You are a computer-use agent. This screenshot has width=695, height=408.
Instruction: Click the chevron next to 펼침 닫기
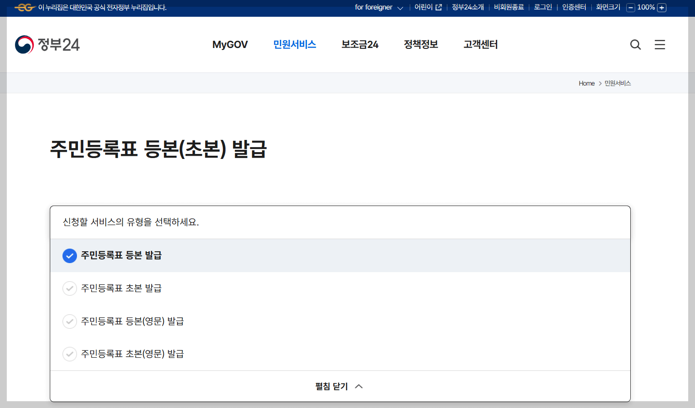(359, 386)
